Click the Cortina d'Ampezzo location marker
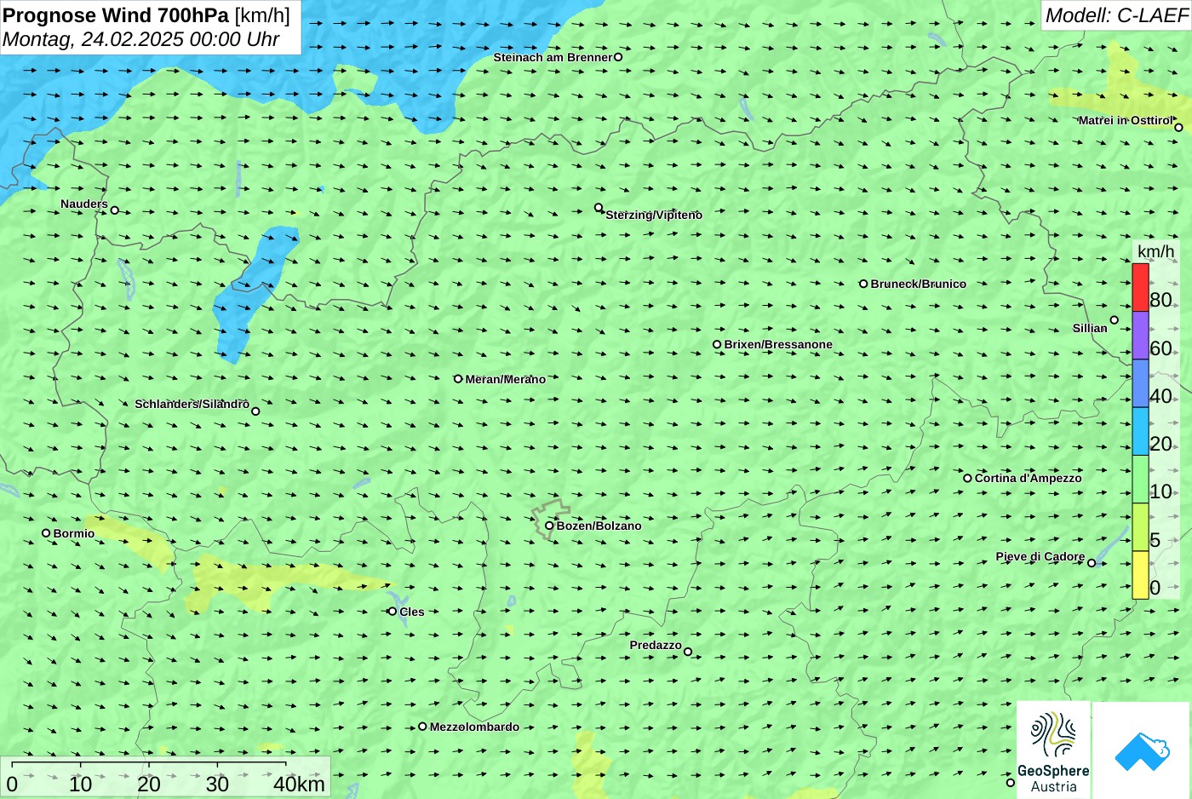The image size is (1192, 799). [x=967, y=478]
